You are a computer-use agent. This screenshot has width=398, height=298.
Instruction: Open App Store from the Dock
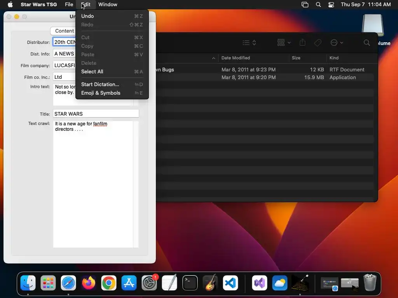pos(129,283)
